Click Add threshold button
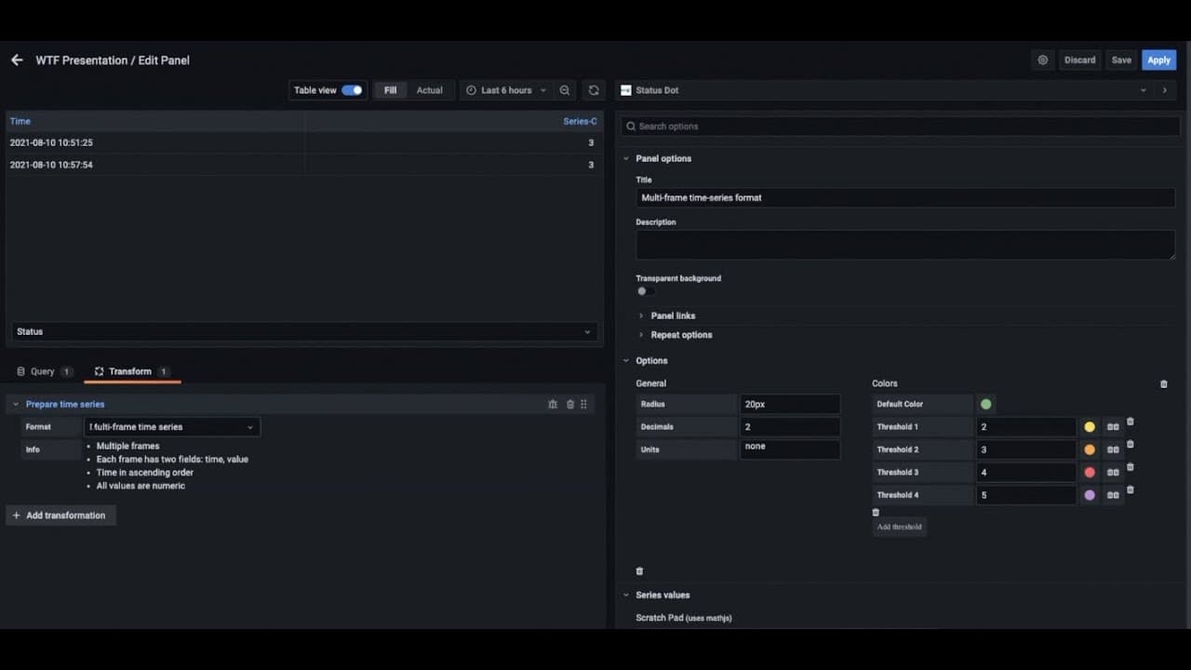The image size is (1191, 670). click(899, 527)
